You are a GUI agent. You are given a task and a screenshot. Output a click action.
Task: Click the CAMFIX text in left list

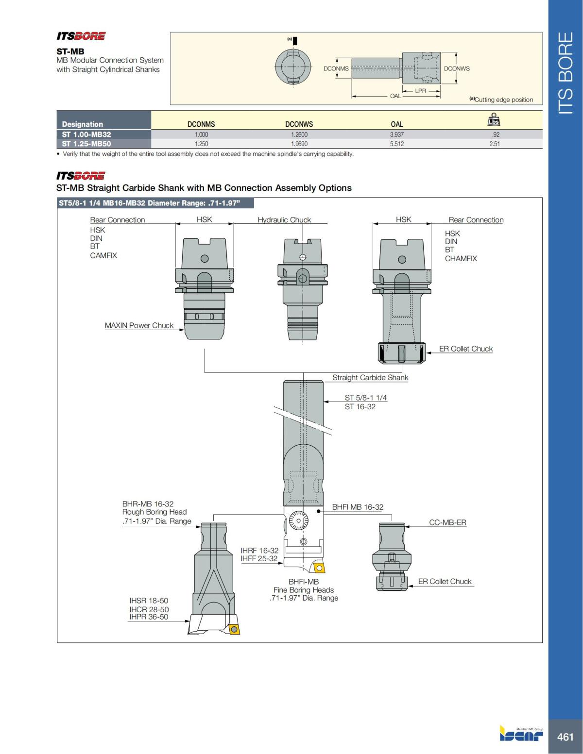pos(103,255)
